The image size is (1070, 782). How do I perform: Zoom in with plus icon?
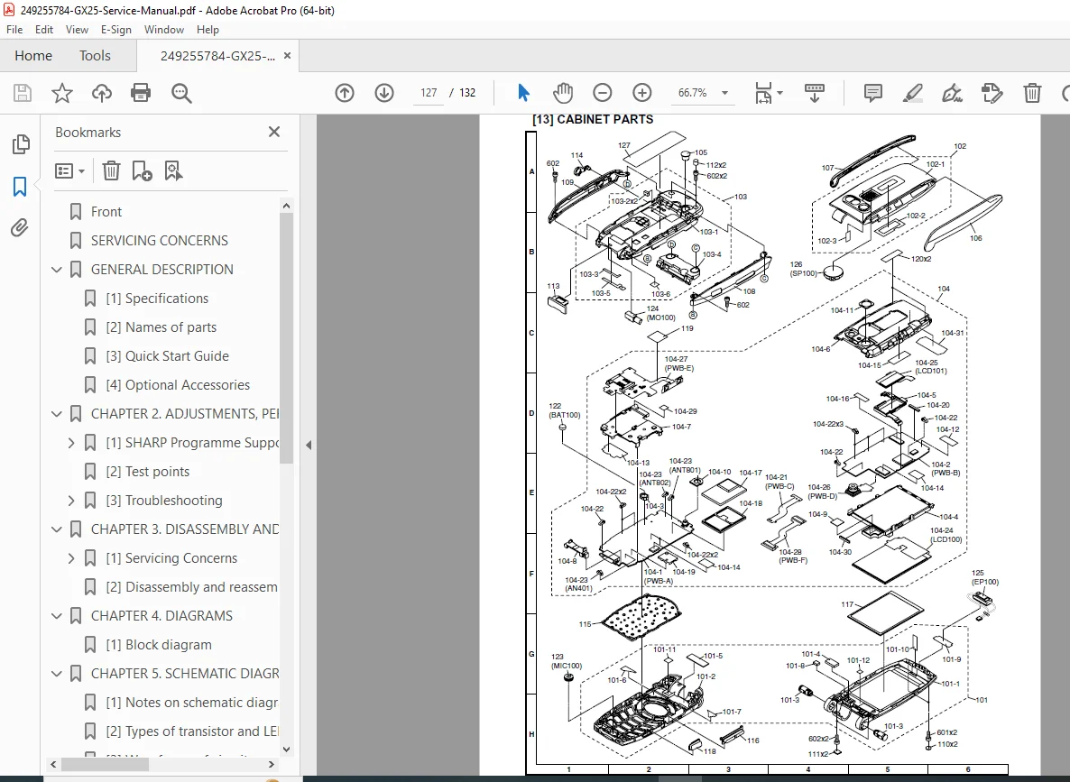click(642, 93)
